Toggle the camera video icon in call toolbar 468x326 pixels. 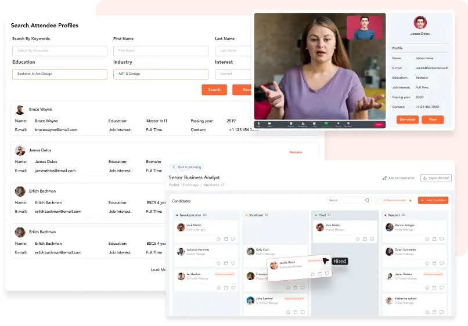click(x=269, y=124)
